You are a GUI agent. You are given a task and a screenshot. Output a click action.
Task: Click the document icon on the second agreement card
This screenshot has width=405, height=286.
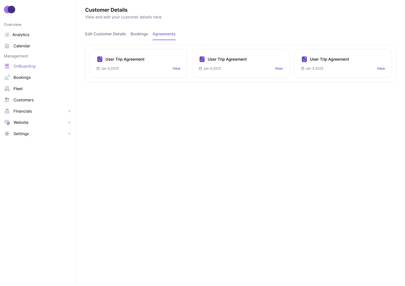pos(202,59)
